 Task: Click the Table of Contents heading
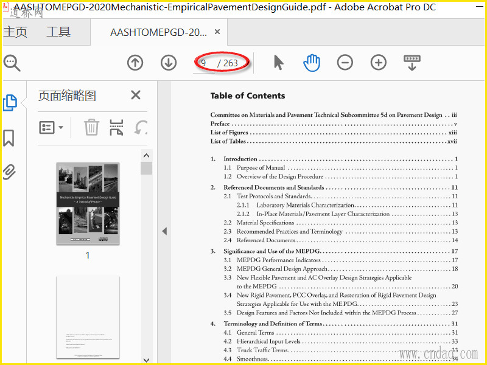tap(248, 96)
